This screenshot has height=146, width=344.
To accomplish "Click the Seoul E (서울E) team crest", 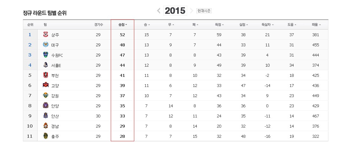I will click(46, 65).
